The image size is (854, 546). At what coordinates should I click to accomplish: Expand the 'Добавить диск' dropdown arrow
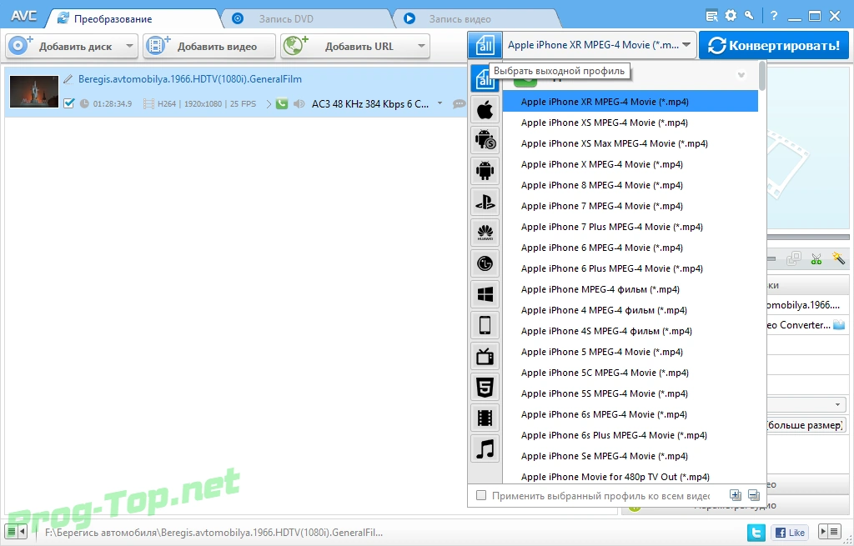point(129,47)
